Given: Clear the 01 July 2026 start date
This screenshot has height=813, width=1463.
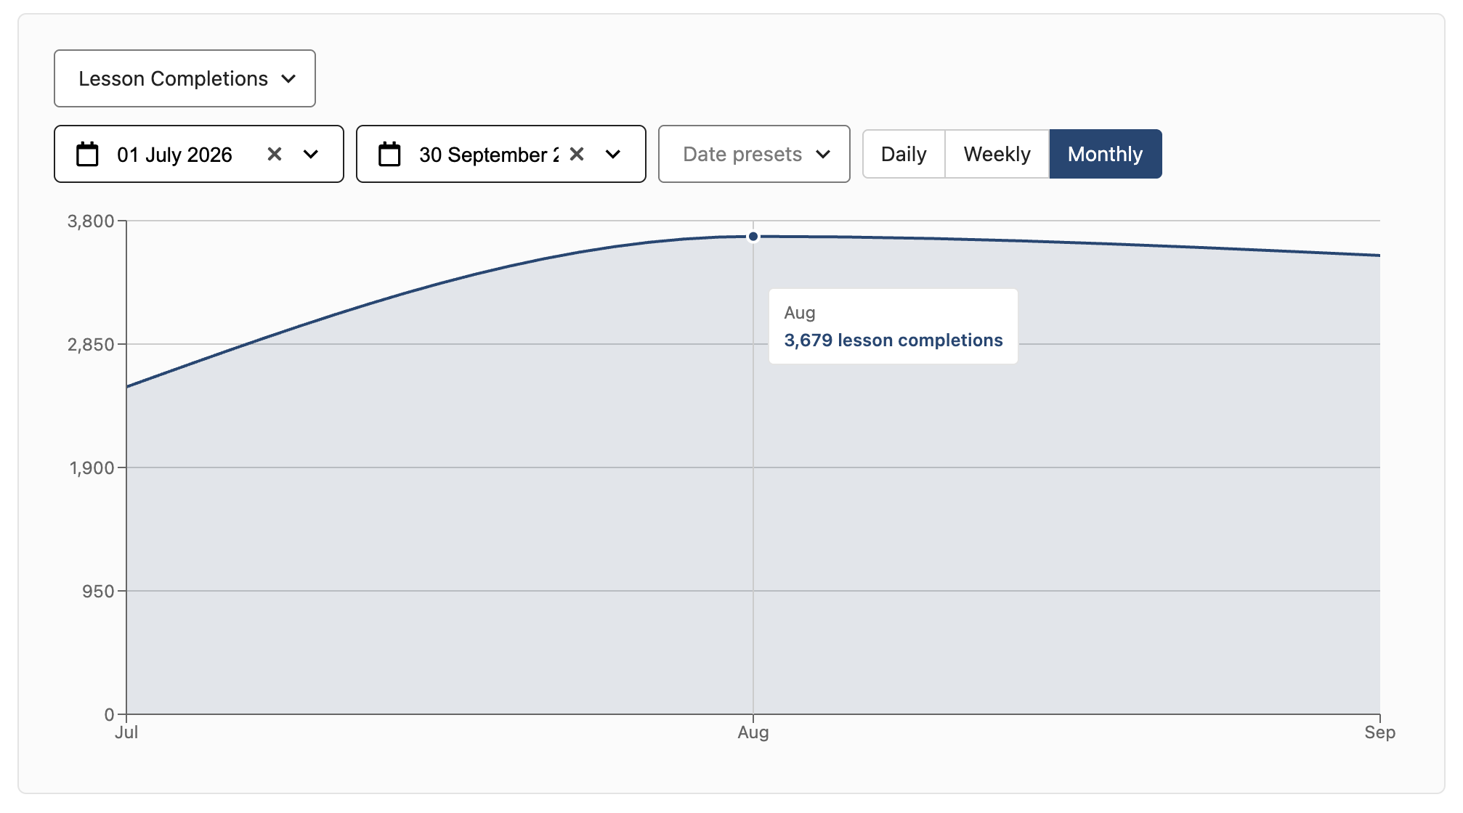Looking at the screenshot, I should (x=275, y=154).
